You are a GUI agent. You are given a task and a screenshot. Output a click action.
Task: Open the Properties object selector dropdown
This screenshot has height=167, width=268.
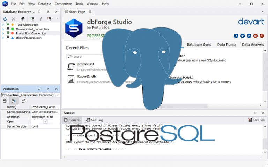pyautogui.click(x=58, y=95)
